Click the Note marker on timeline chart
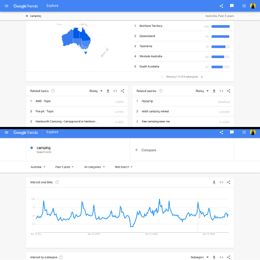 (x=199, y=215)
